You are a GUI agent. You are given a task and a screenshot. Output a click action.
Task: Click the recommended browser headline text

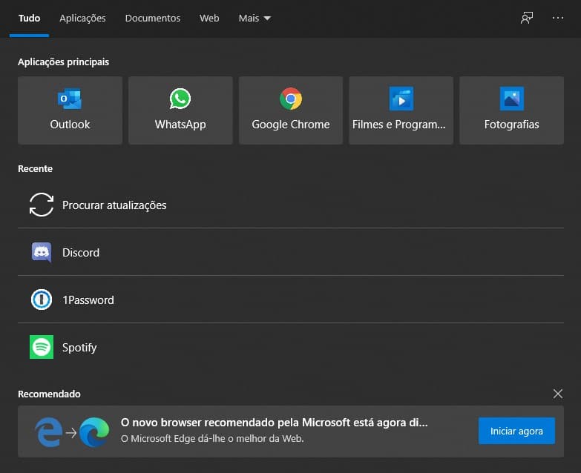(275, 423)
